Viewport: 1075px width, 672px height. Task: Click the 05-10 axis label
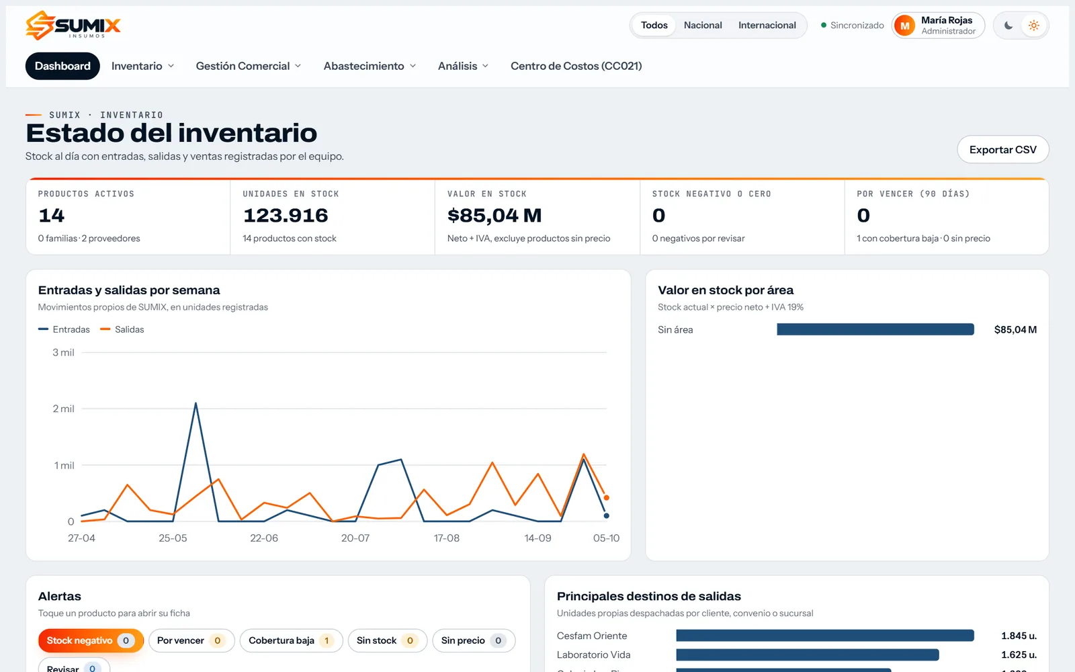pos(606,538)
